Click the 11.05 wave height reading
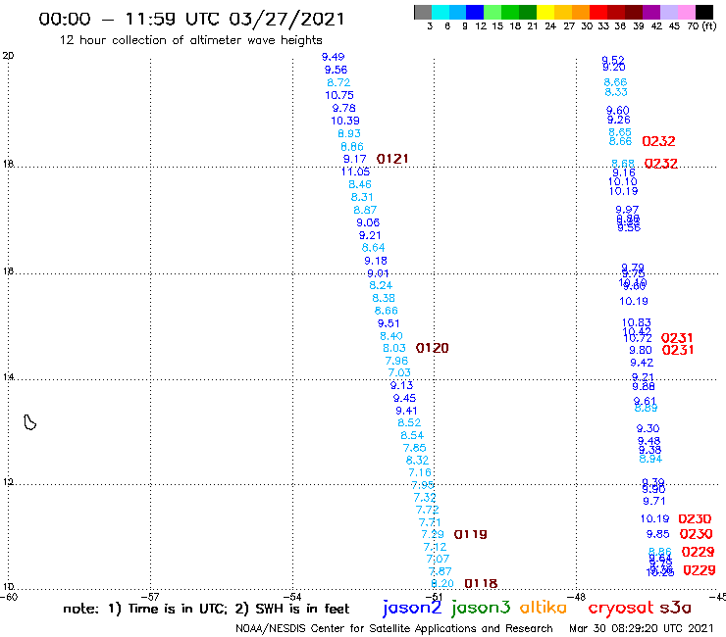This screenshot has height=637, width=726. tap(355, 171)
